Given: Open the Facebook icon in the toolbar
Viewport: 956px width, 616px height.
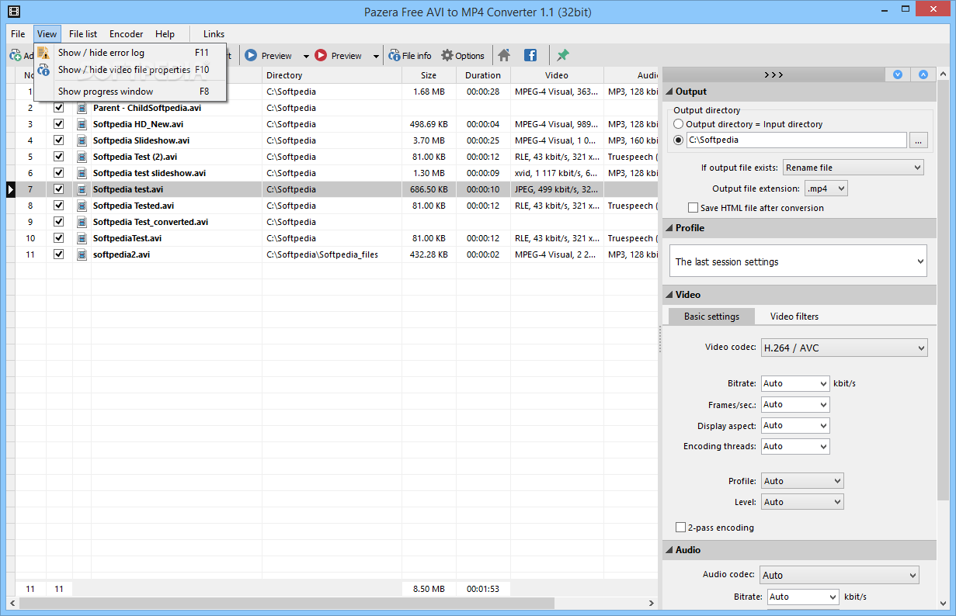Looking at the screenshot, I should (x=530, y=55).
